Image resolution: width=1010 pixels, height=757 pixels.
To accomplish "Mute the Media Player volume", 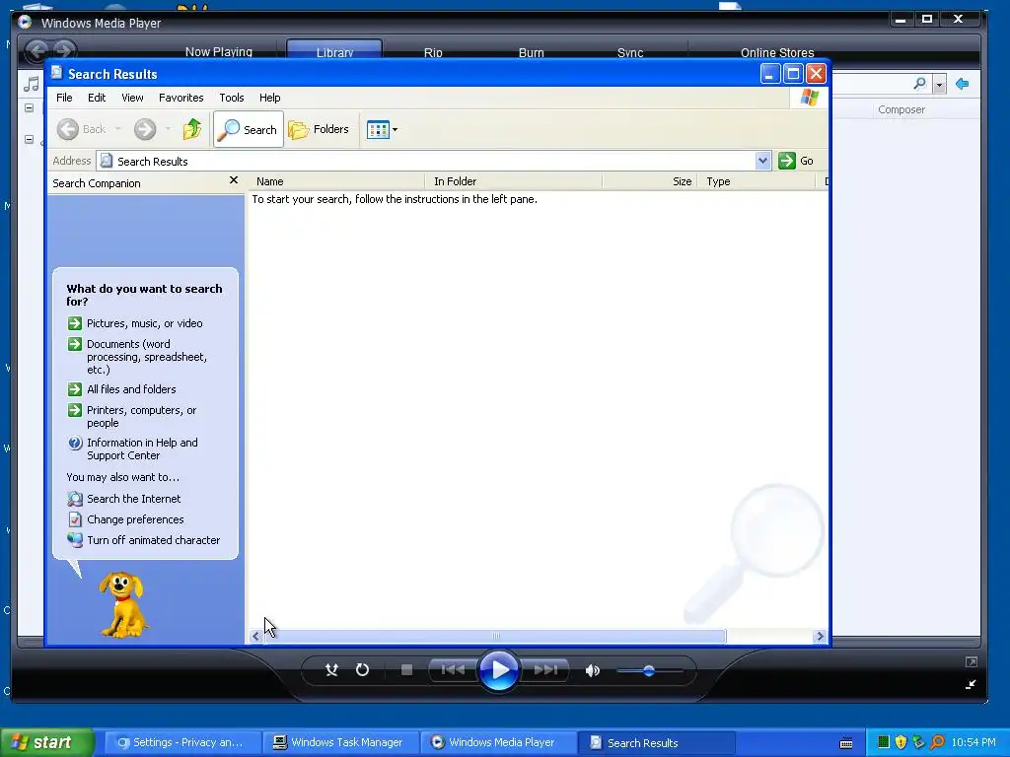I will 592,670.
